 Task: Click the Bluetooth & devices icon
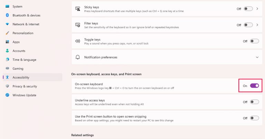coord(7,15)
